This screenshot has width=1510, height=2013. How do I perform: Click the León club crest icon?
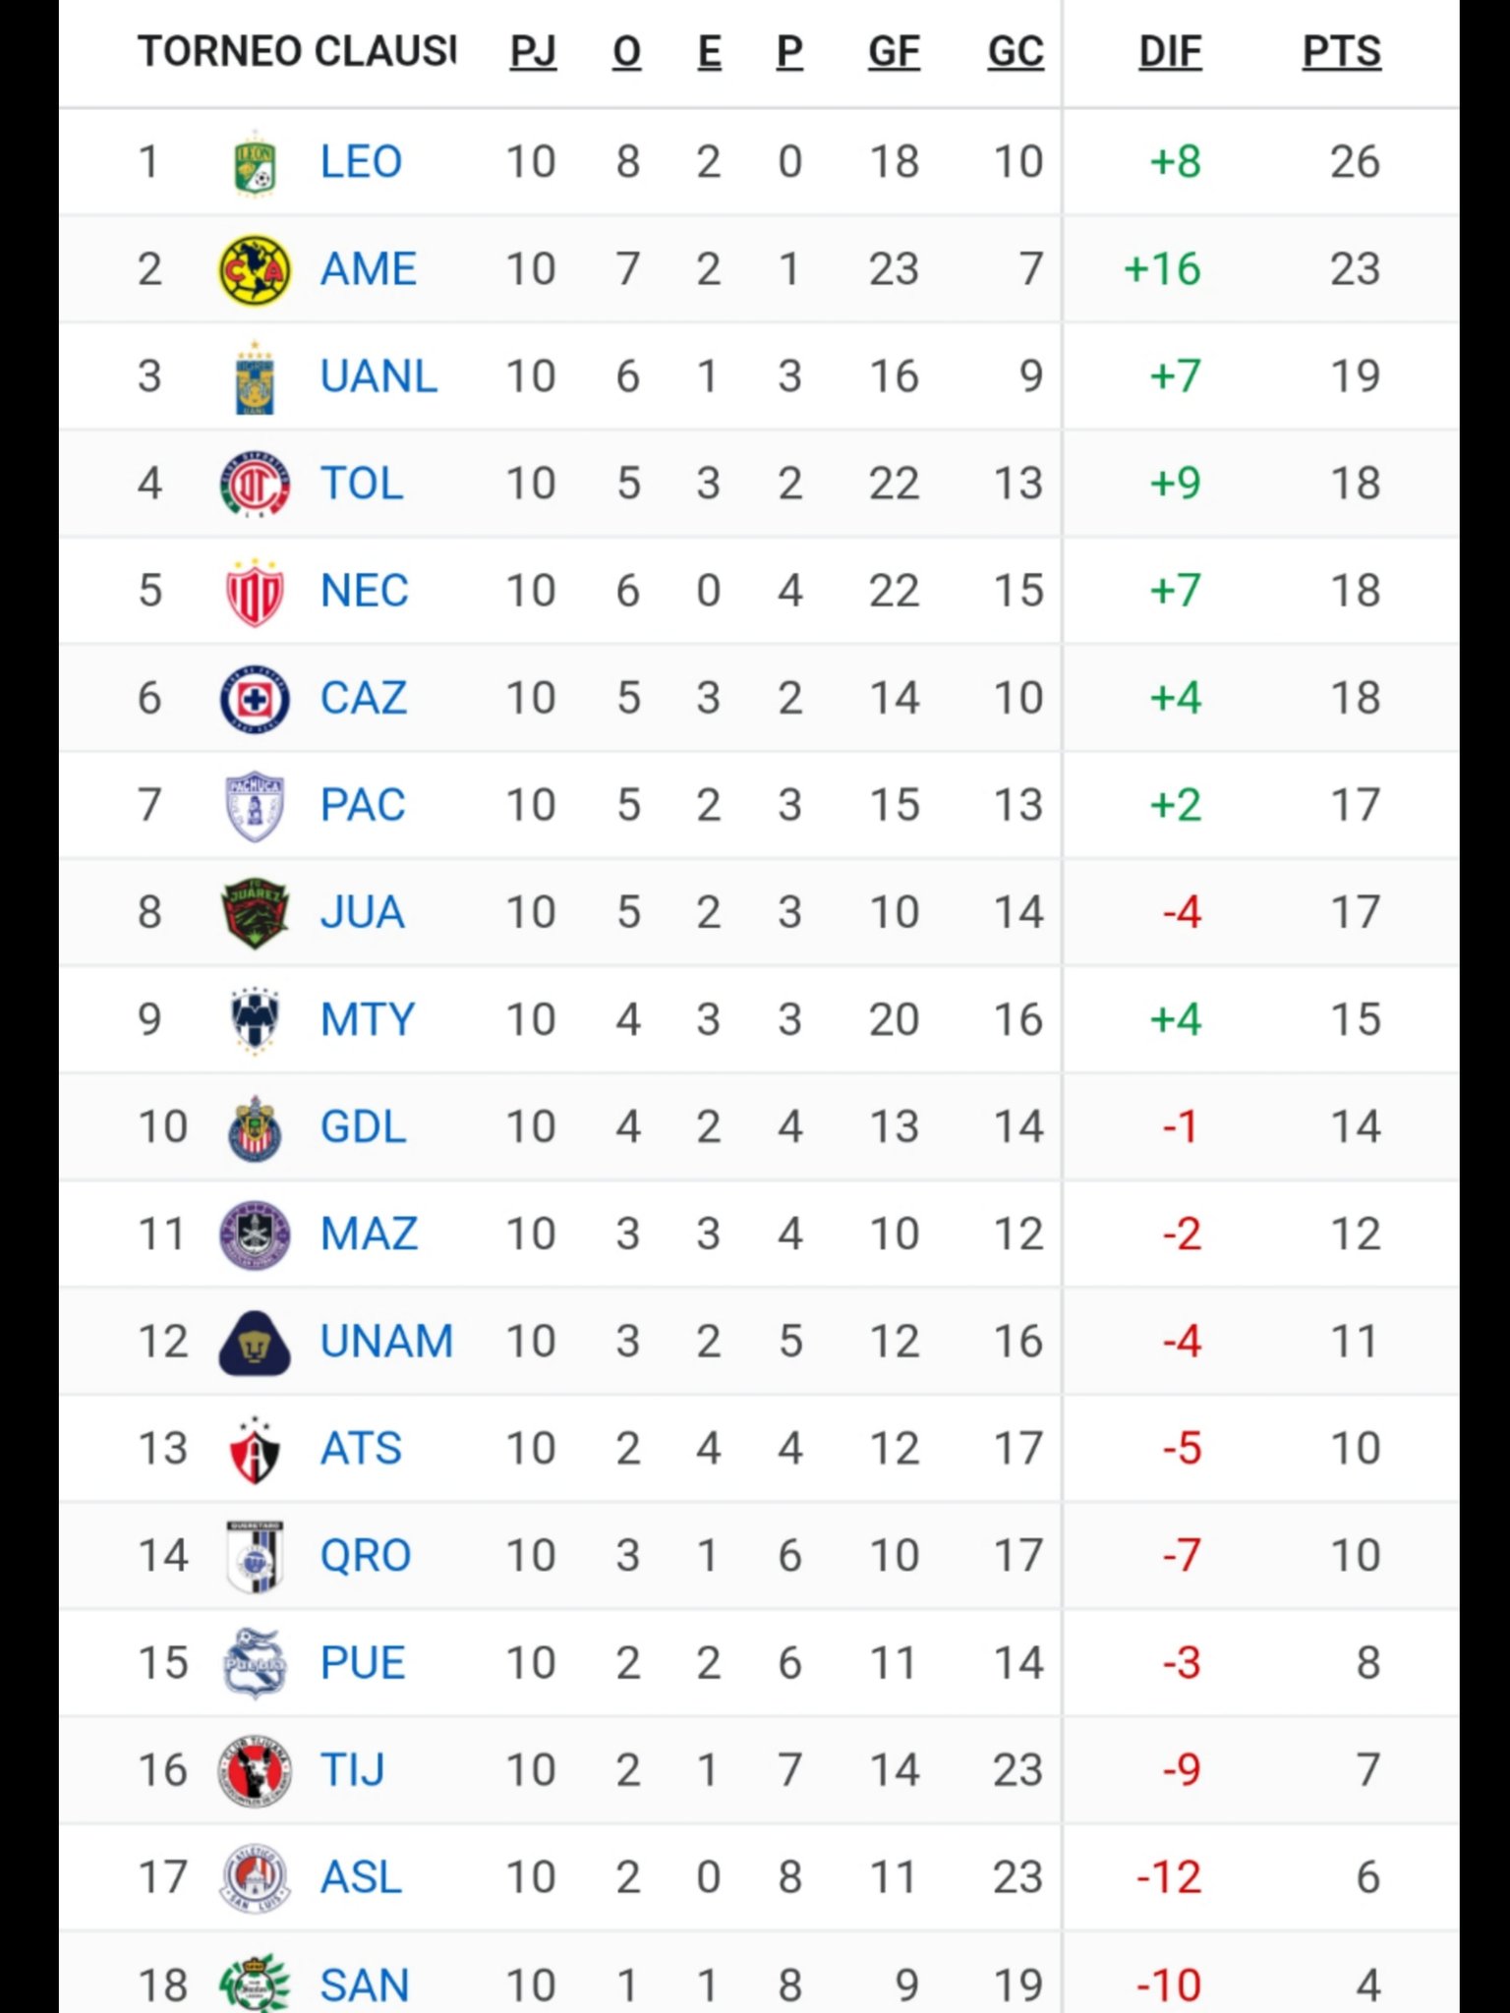[255, 163]
